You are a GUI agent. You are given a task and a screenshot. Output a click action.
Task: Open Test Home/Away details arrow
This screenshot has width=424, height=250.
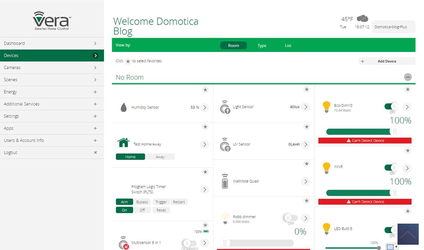(x=204, y=144)
